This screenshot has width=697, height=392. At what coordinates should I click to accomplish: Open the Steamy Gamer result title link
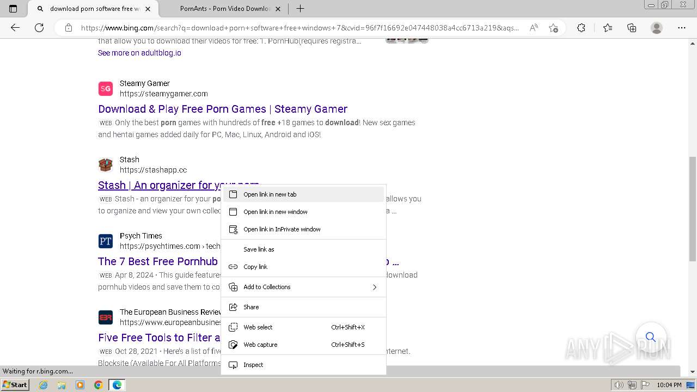tap(223, 109)
